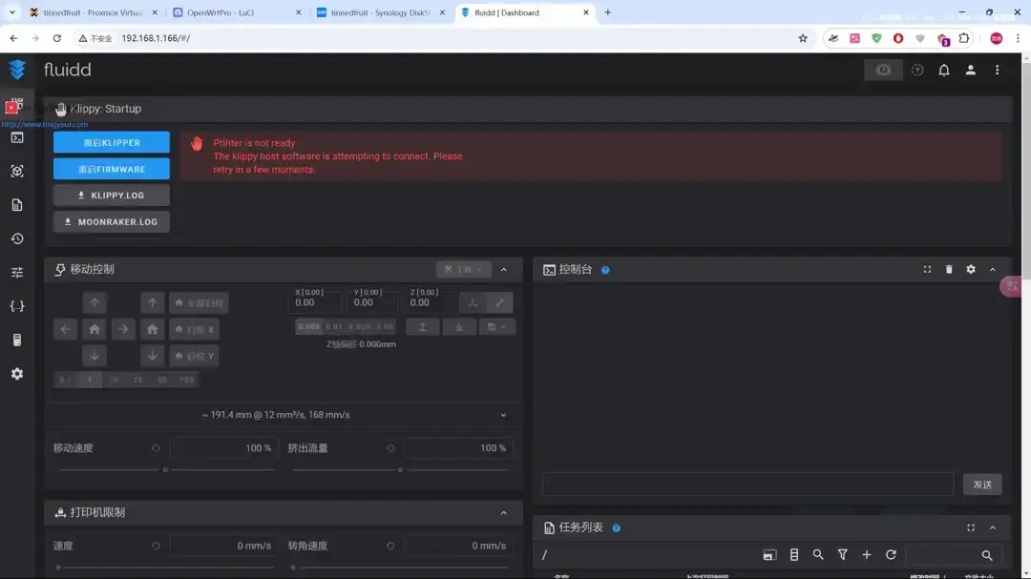Expand the extrusion estimate row chevron
The height and width of the screenshot is (579, 1031).
coord(504,415)
